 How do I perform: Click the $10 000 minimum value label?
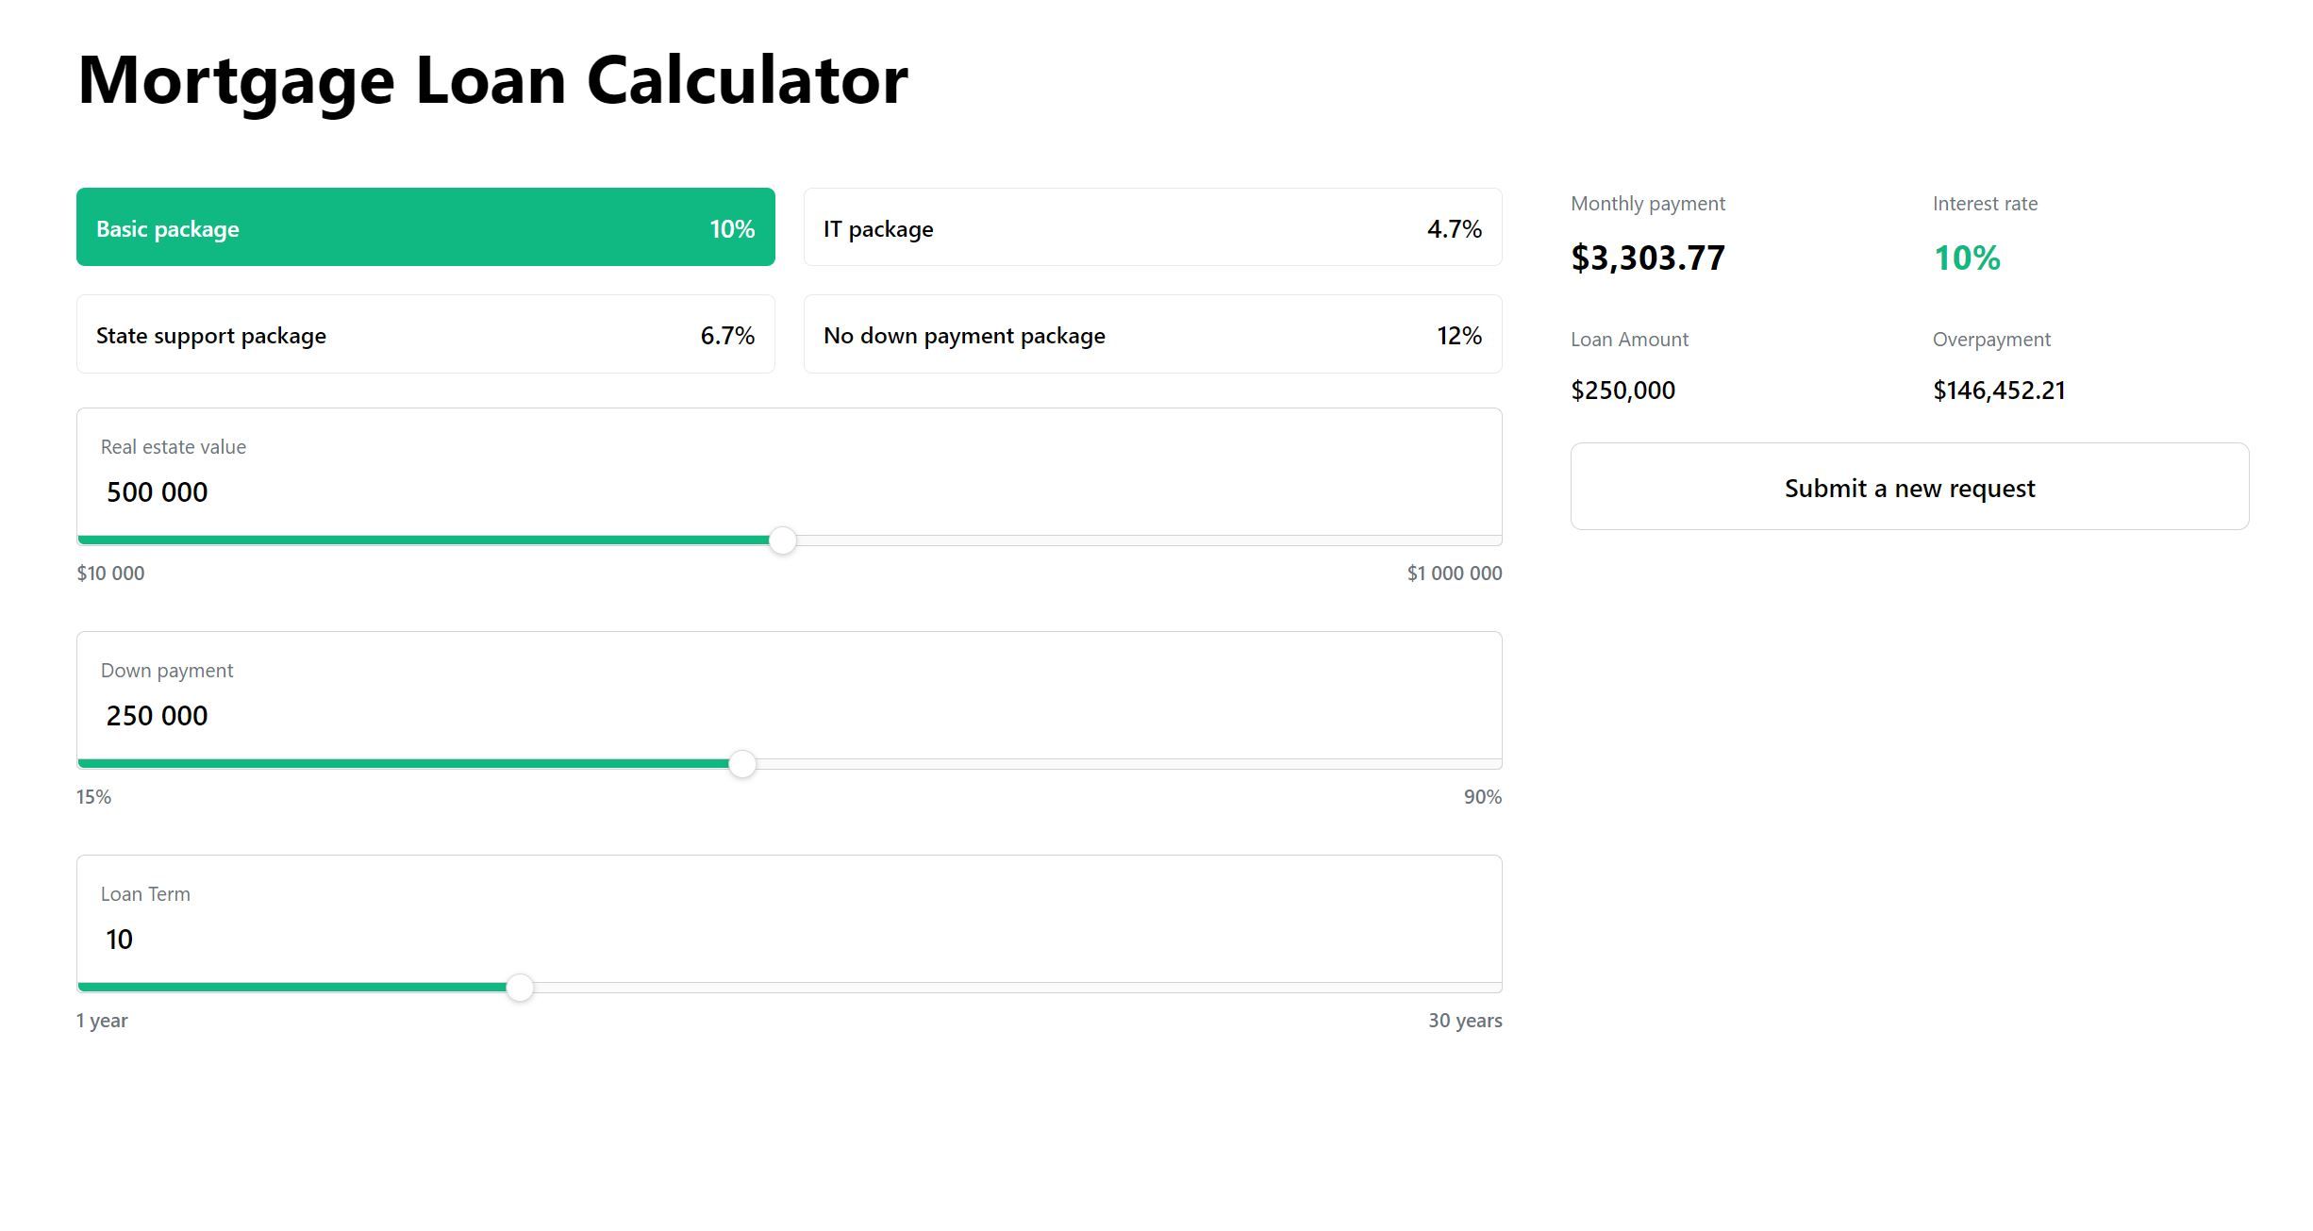click(x=110, y=574)
